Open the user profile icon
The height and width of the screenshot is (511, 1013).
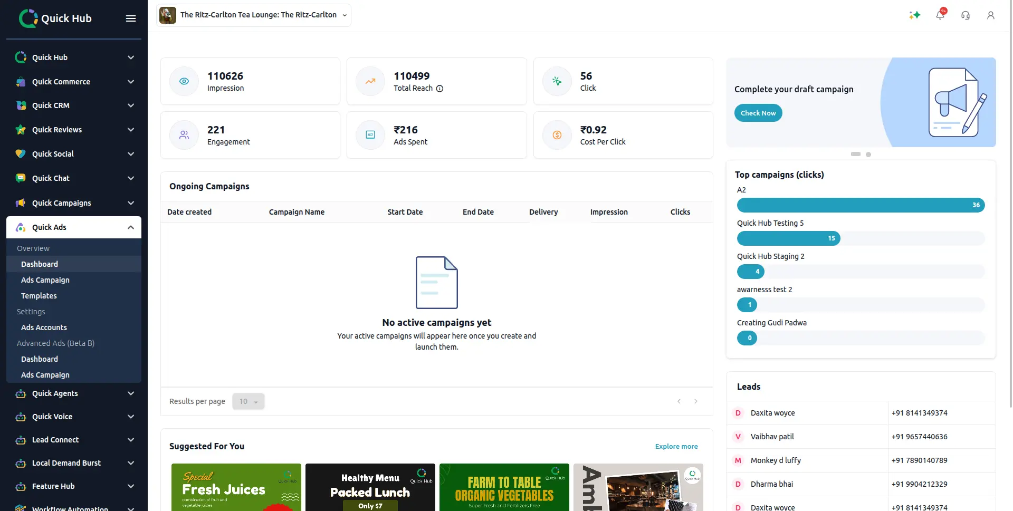[991, 15]
